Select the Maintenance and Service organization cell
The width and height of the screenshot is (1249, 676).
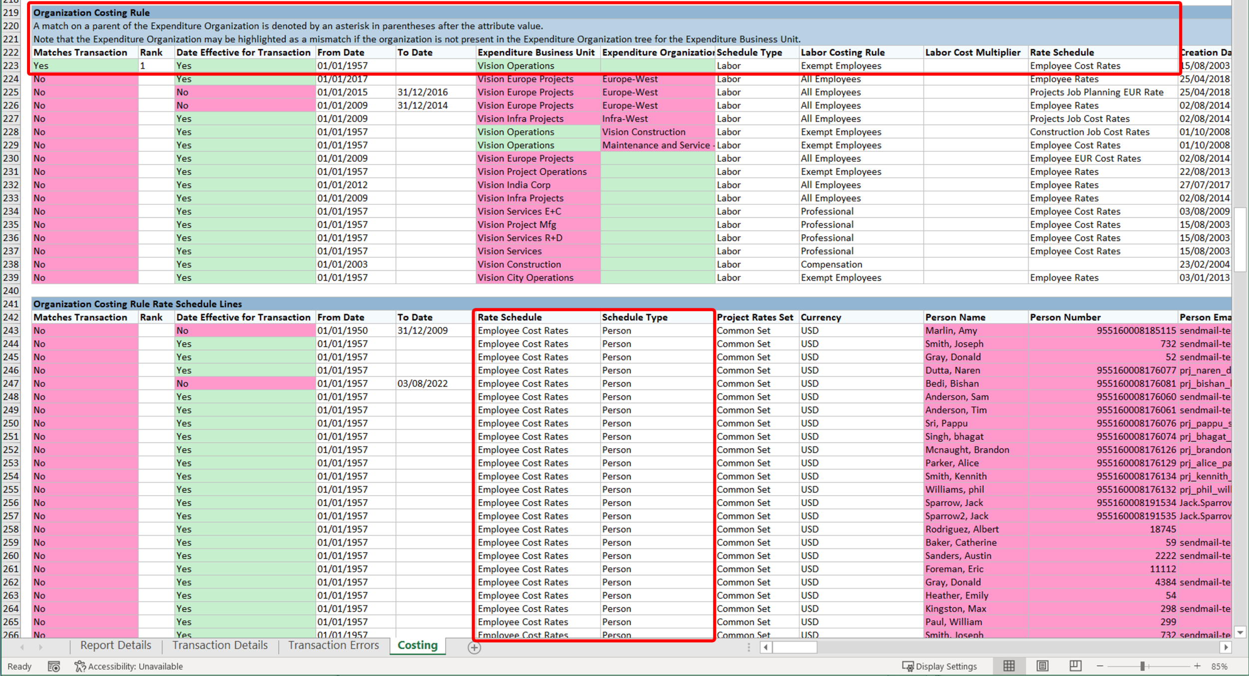click(x=657, y=145)
